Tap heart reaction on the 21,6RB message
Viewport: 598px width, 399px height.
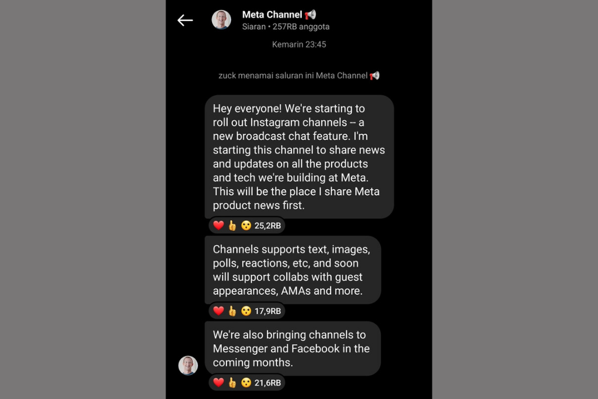pos(218,383)
